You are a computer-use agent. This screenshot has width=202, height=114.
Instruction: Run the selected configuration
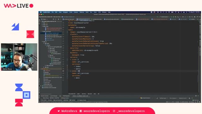coord(171,17)
